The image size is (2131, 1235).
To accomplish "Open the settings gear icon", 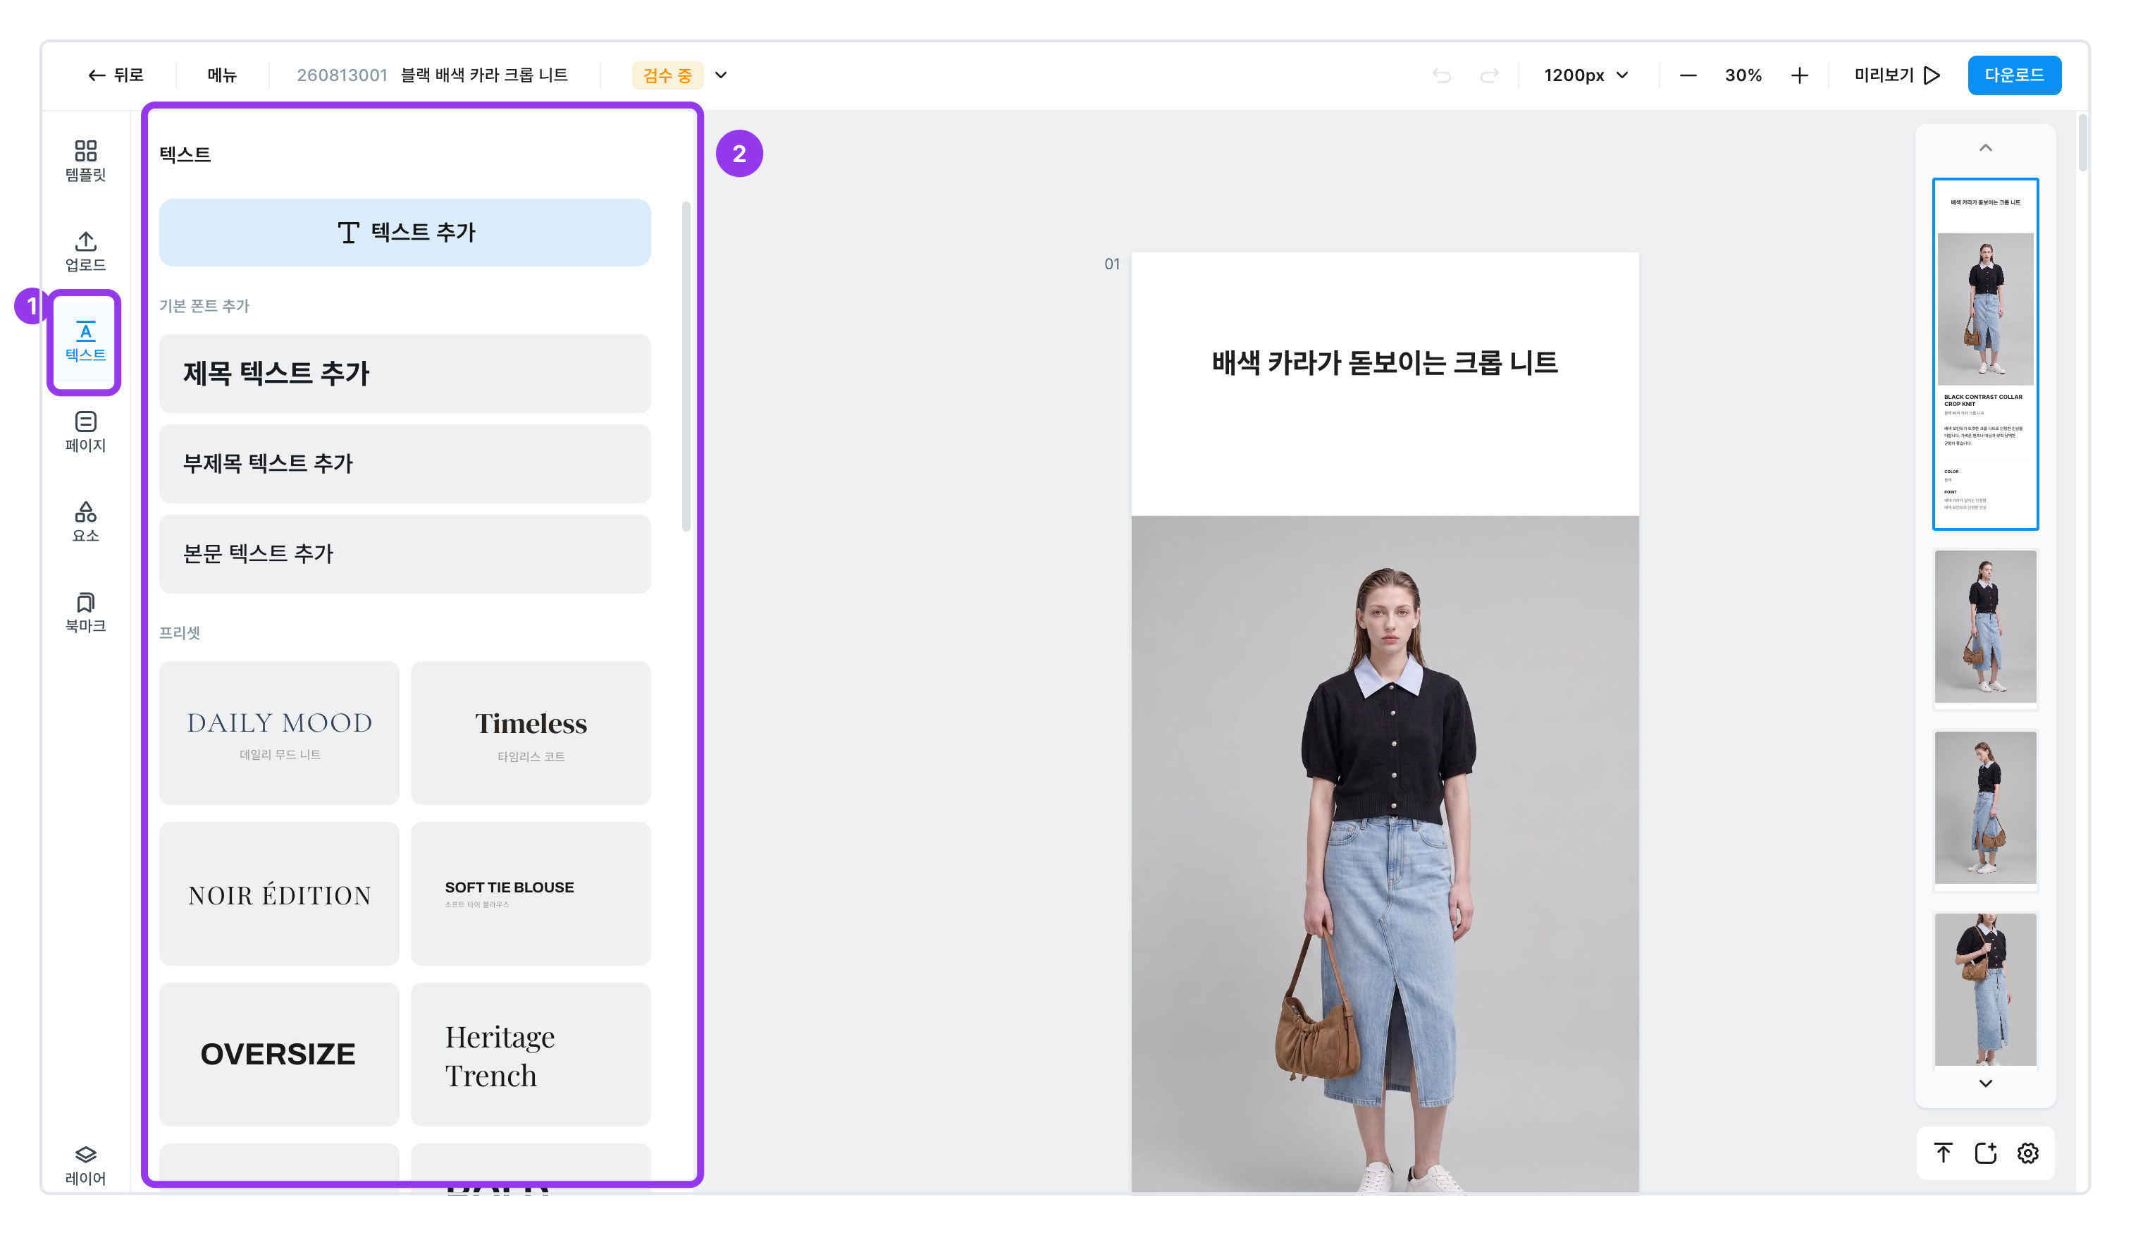I will click(2028, 1152).
